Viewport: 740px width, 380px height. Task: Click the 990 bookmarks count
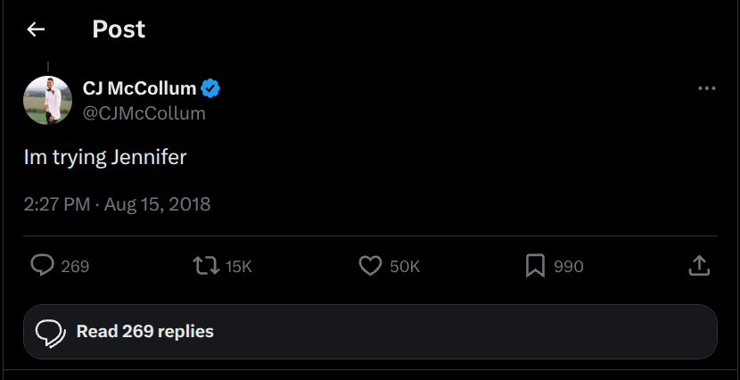(x=569, y=267)
